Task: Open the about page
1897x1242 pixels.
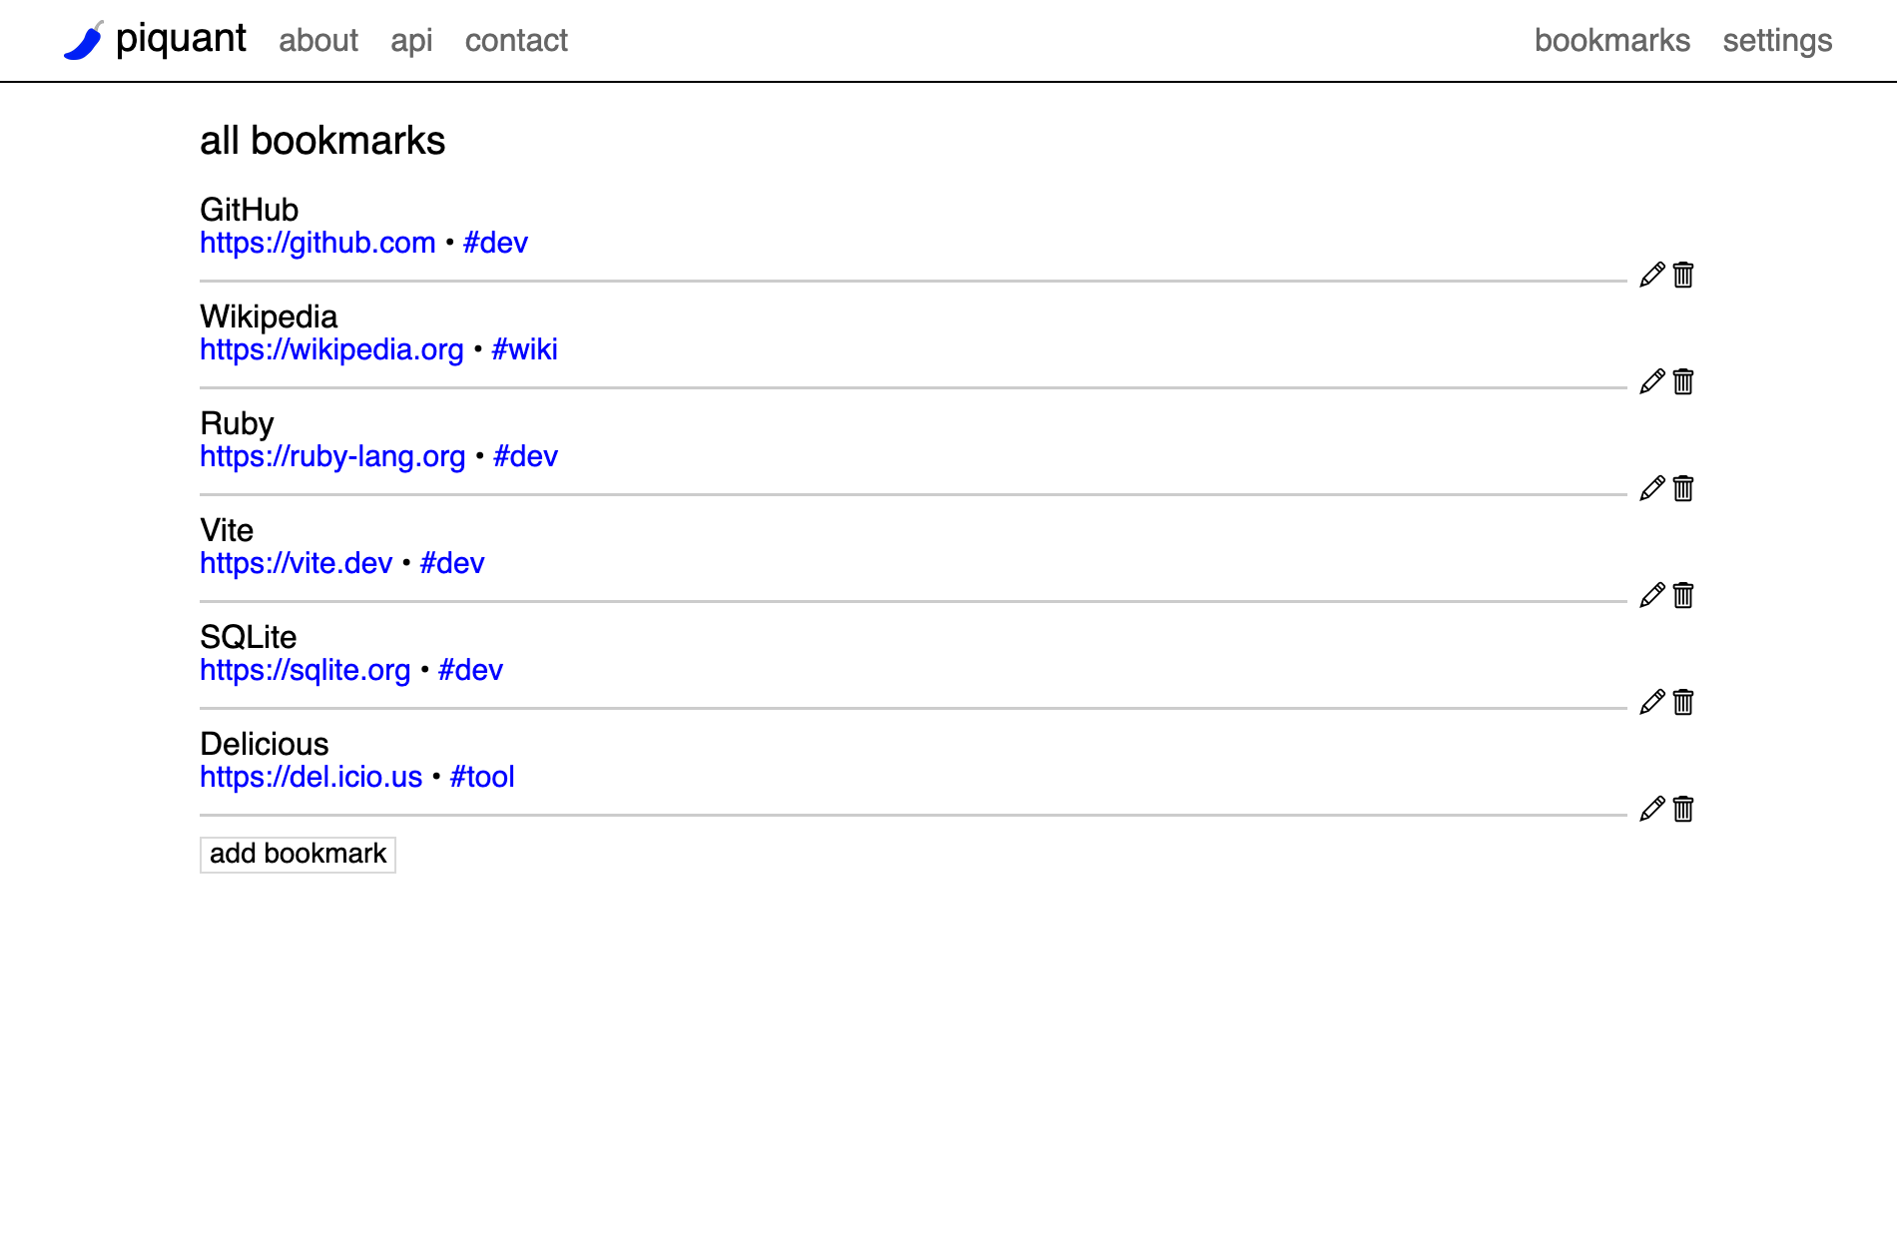Action: (x=317, y=41)
